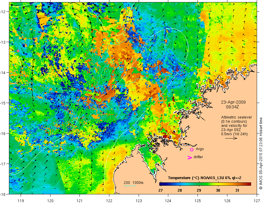This screenshot has width=263, height=203.
Task: Click the 'Argo' legend label
Action: pos(200,149)
